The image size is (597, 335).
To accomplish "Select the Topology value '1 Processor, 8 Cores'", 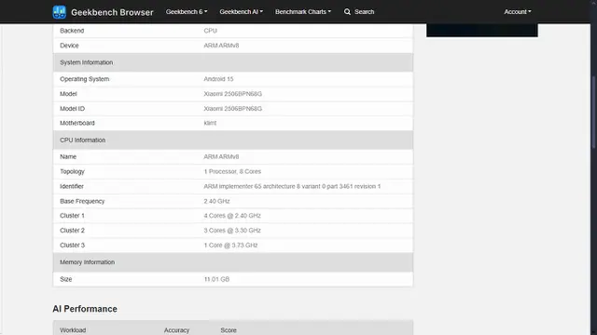I will 232,171.
